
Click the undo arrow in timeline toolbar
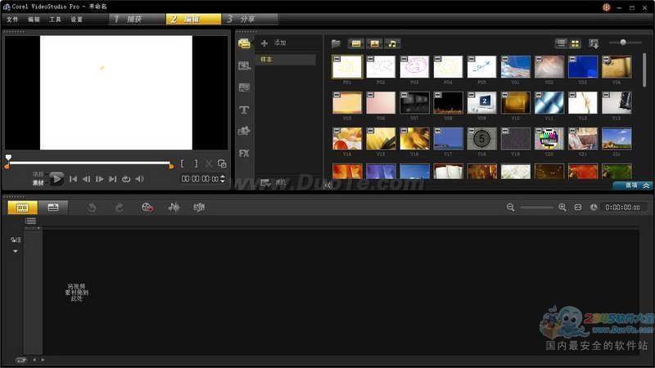click(92, 208)
